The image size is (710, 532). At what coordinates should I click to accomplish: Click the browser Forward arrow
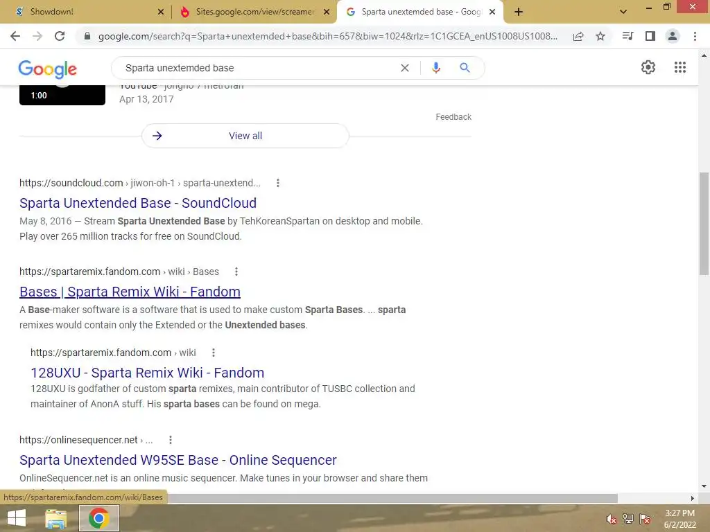[37, 36]
